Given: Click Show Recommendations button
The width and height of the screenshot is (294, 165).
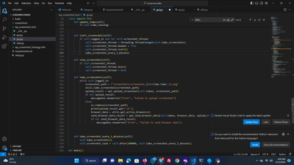Looking at the screenshot, I should pos(276,145).
